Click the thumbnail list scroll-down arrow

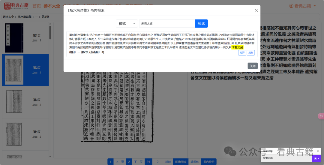[x=50, y=157]
